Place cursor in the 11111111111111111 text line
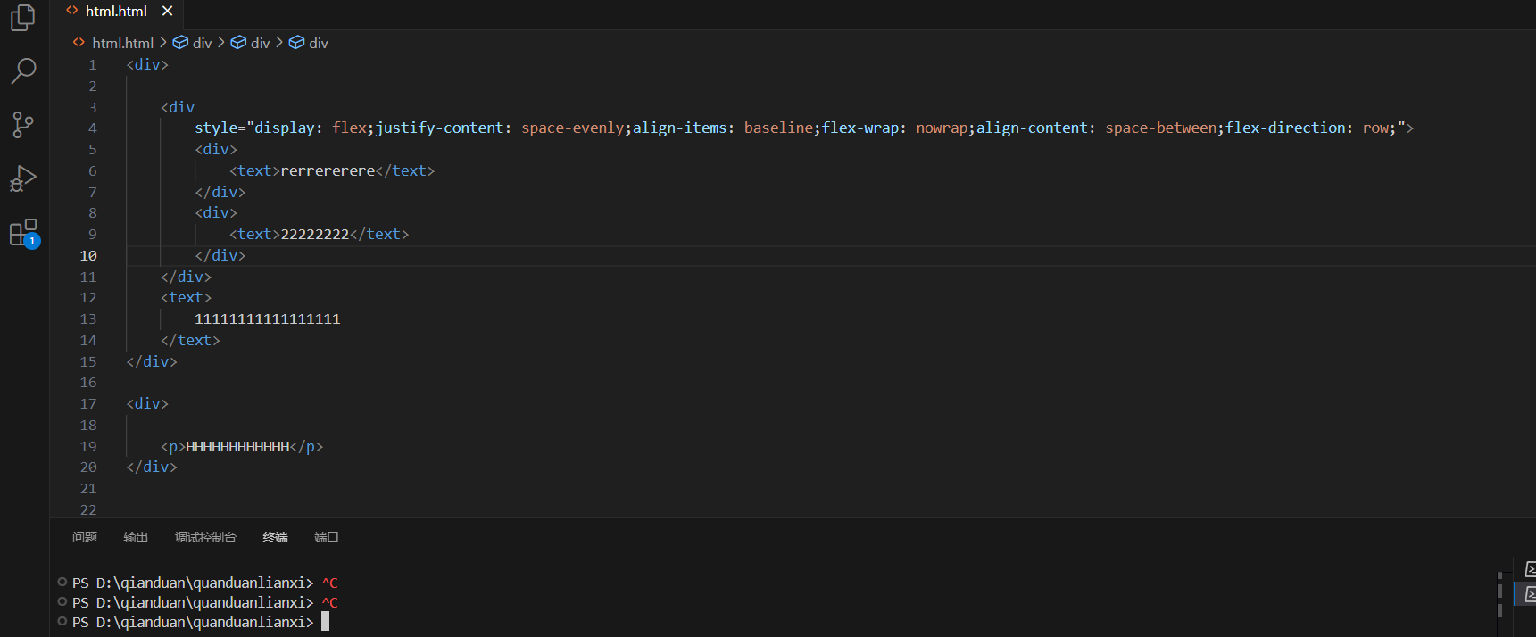The height and width of the screenshot is (637, 1536). 268,319
